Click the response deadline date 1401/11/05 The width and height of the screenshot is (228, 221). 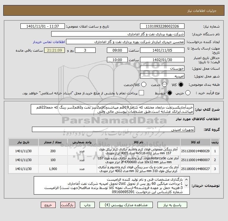click(162, 50)
